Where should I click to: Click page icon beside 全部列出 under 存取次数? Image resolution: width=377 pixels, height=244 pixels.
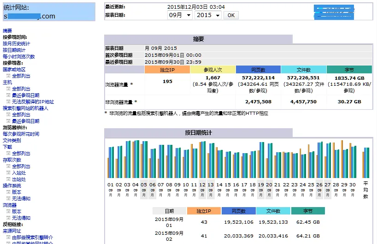(x=8, y=166)
